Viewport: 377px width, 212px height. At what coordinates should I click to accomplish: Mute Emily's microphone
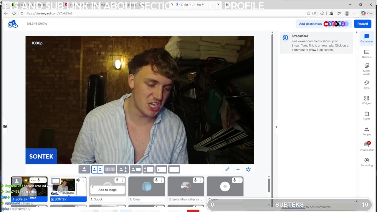click(195, 180)
